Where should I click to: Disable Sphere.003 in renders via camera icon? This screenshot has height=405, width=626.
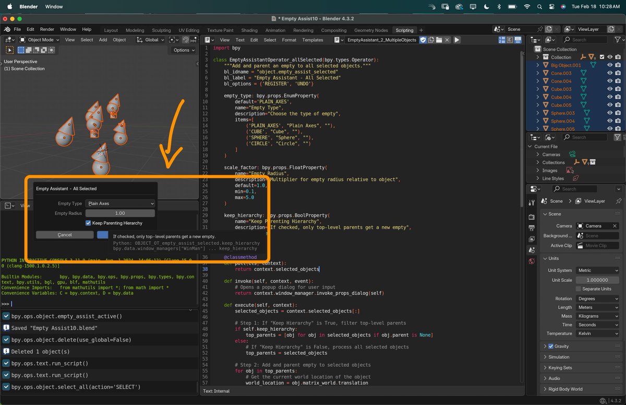(618, 113)
